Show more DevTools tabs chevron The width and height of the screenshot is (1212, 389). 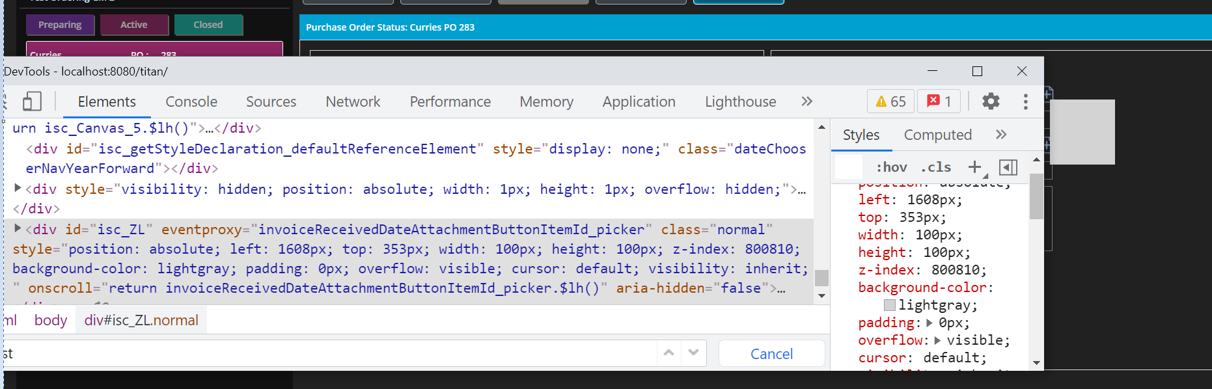[x=806, y=101]
